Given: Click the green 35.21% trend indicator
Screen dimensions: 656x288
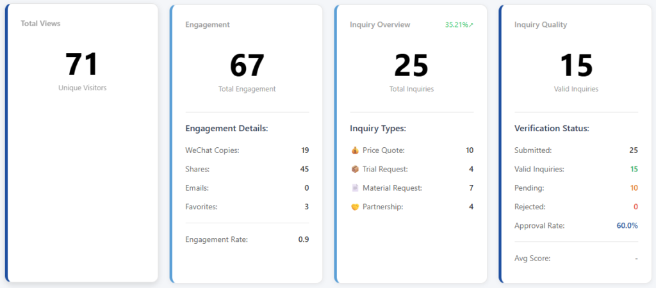Looking at the screenshot, I should pyautogui.click(x=459, y=25).
